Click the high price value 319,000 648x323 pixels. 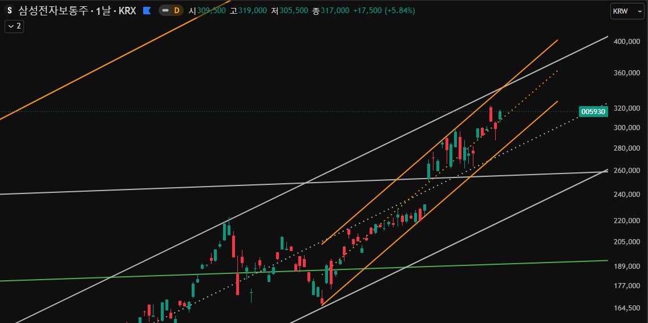(252, 11)
